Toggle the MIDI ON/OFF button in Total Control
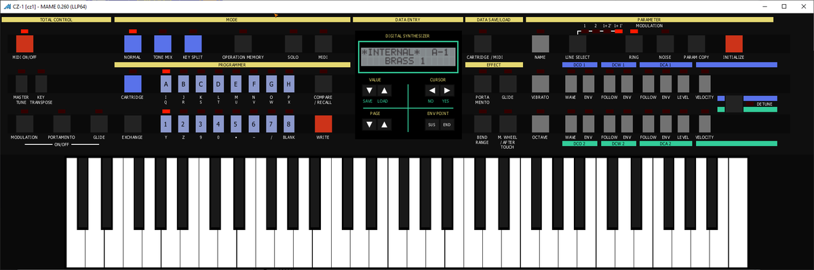The width and height of the screenshot is (814, 270). click(24, 44)
